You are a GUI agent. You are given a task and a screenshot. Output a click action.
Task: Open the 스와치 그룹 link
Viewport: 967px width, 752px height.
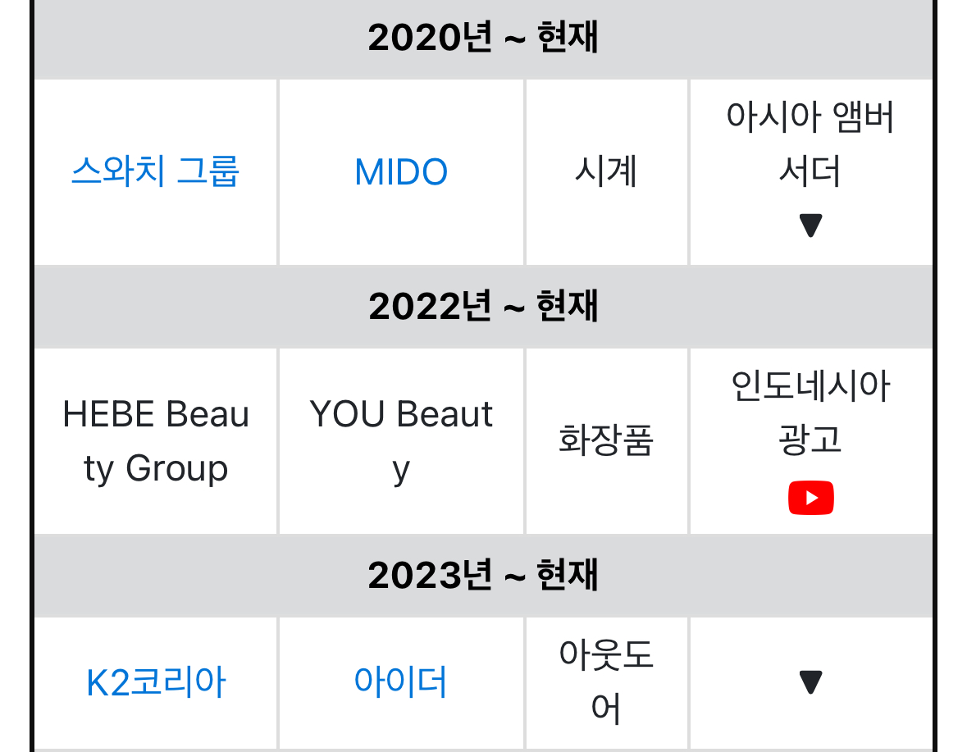point(155,171)
